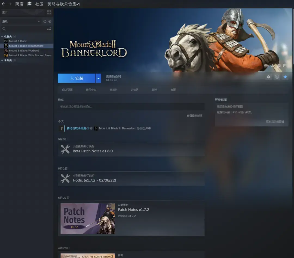Toggle the ready-to-play filter icon

pos(50,21)
